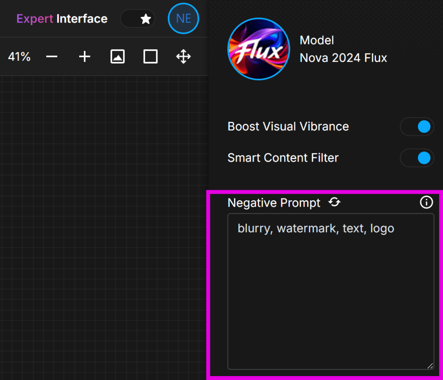Zoom in with the plus icon
Screen dimensions: 443x380
[84, 57]
